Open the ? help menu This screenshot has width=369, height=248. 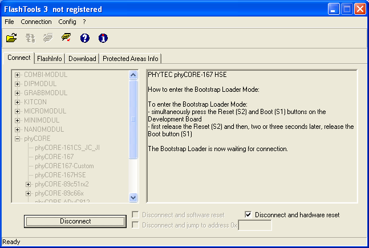84,22
